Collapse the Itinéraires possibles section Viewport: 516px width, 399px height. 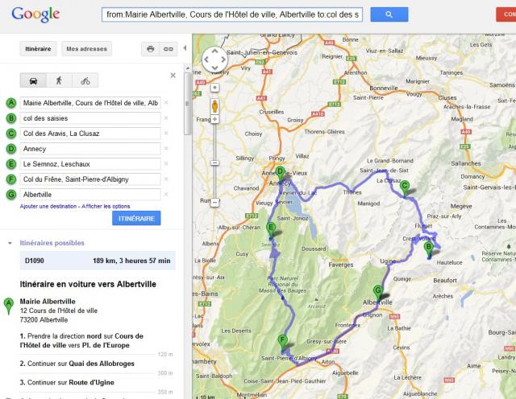[10, 243]
